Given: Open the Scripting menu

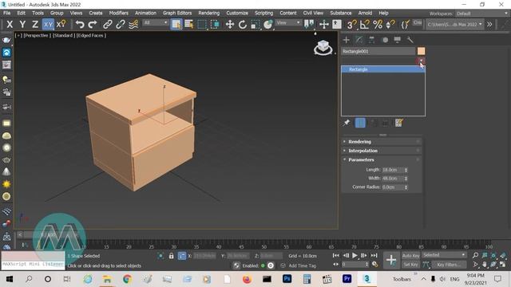Looking at the screenshot, I should tap(264, 13).
